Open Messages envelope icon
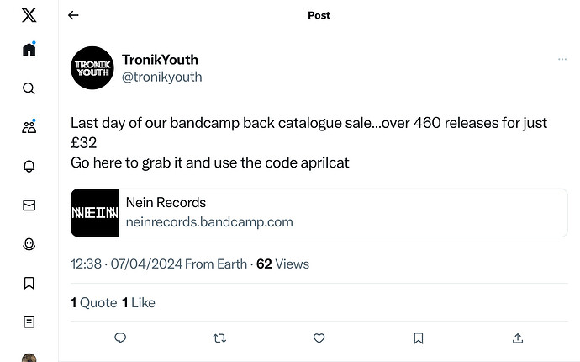This screenshot has height=362, width=580. [x=29, y=205]
